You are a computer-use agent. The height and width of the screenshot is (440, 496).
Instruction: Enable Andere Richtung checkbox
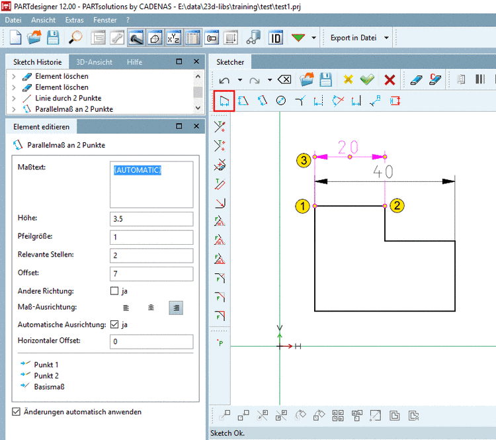114,291
